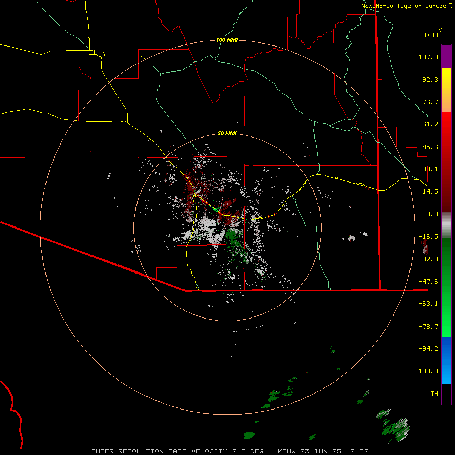The width and height of the screenshot is (455, 455).
Task: Click the yellow-orange segment of the color bar
Action: [446, 90]
